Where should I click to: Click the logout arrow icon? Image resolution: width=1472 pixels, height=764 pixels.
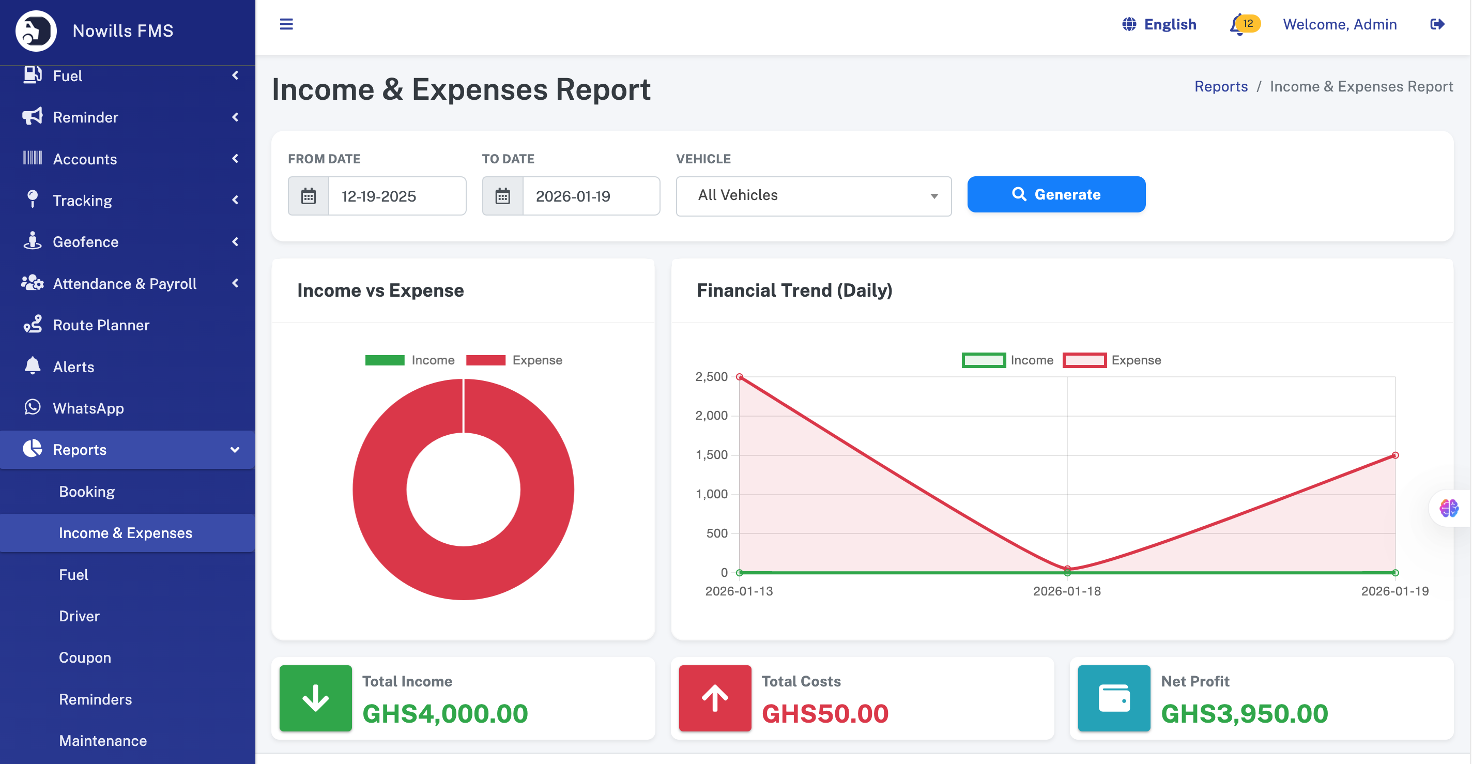[1436, 24]
